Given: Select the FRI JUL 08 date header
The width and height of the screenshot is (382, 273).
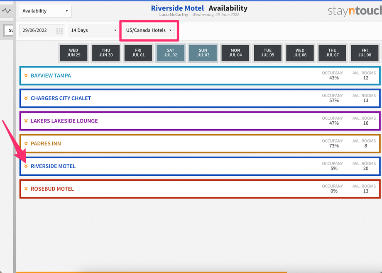Looking at the screenshot, I should tap(365, 53).
